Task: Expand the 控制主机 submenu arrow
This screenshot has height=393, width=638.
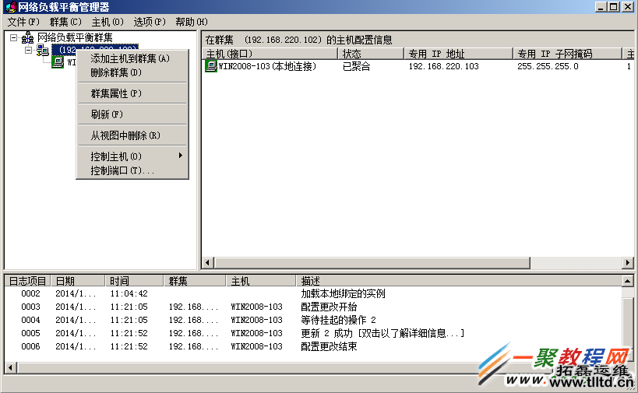Action: [180, 156]
